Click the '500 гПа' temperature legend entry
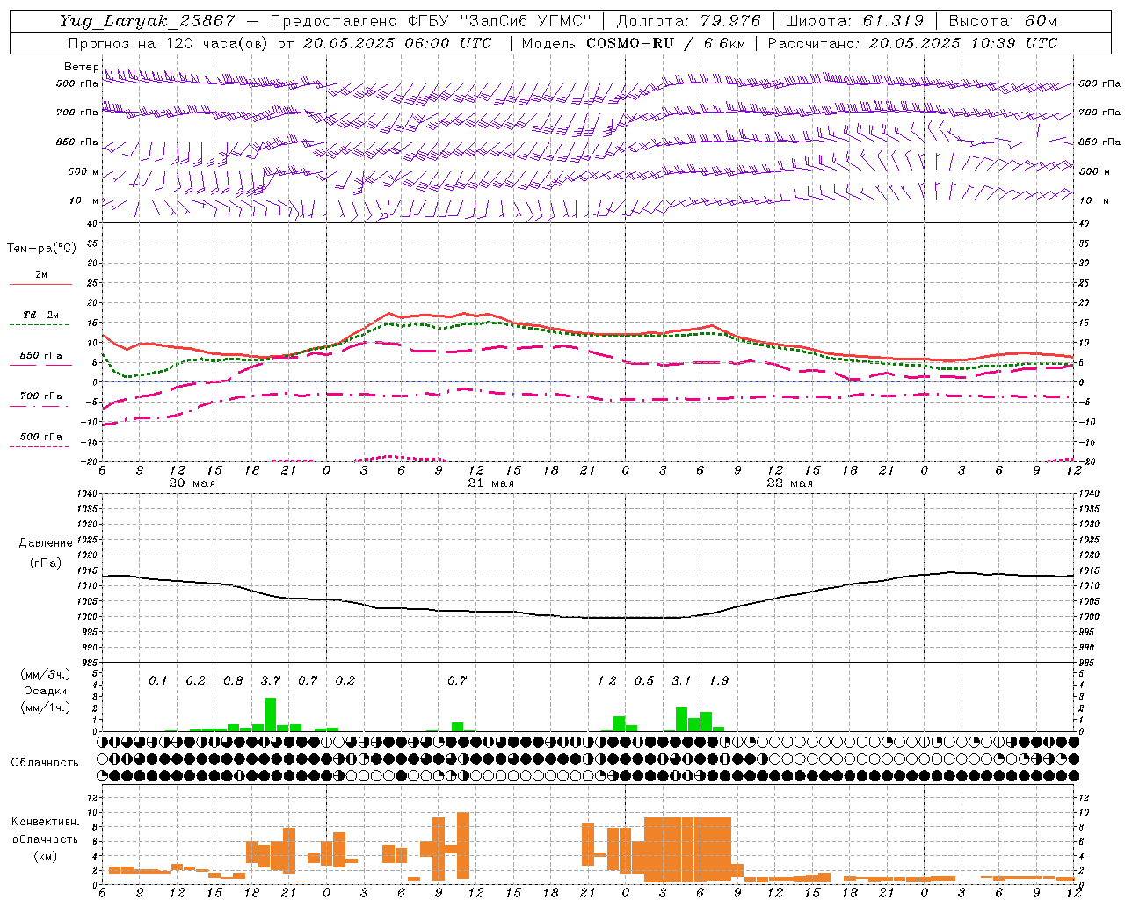 coord(41,437)
